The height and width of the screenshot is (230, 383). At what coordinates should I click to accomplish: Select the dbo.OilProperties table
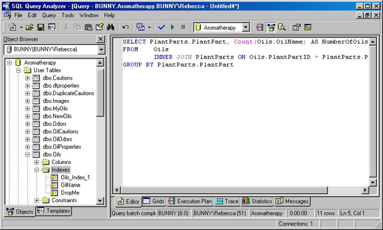(x=62, y=147)
